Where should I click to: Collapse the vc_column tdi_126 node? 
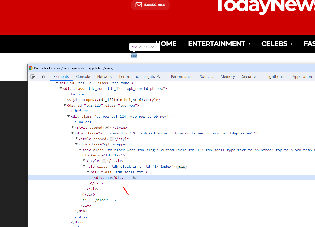click(x=72, y=133)
